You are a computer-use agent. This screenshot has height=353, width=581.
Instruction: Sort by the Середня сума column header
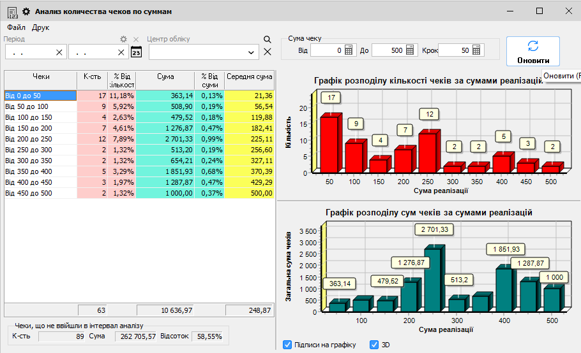point(249,80)
